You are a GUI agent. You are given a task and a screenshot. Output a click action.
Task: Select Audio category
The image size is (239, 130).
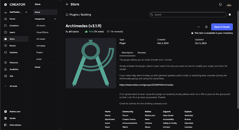[39, 59]
